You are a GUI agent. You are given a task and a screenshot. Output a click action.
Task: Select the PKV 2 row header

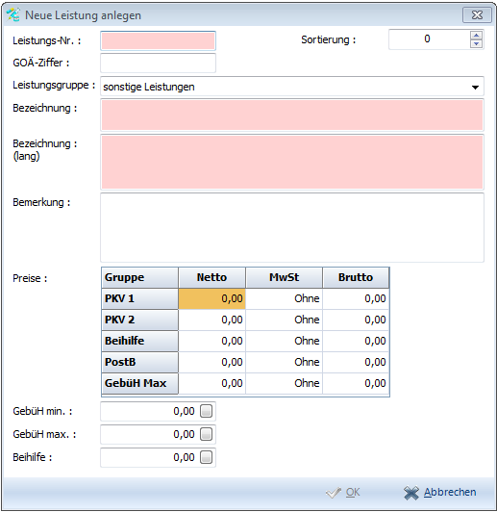tap(140, 320)
